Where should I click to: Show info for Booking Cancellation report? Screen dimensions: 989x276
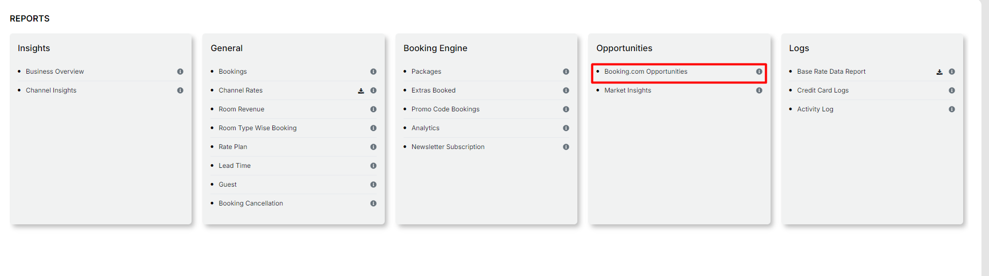[373, 203]
